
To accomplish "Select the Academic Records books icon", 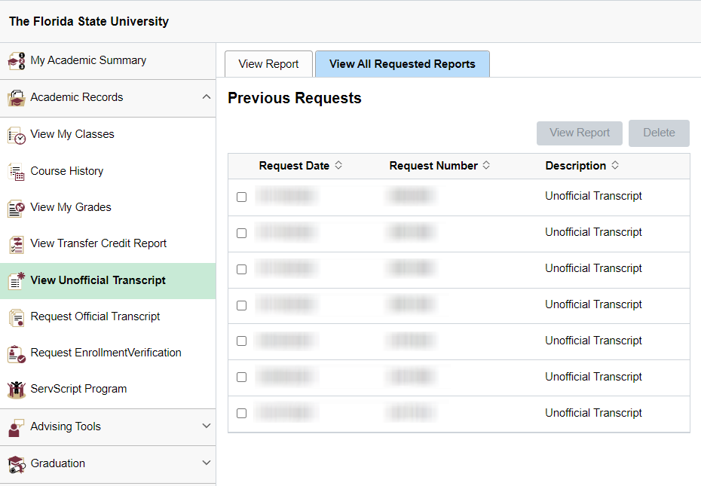I will pyautogui.click(x=17, y=97).
